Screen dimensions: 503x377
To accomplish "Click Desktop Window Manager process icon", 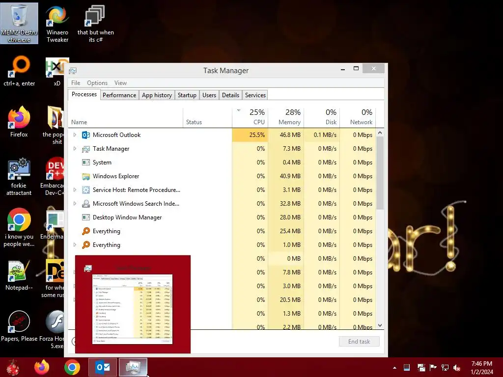I will coord(85,217).
